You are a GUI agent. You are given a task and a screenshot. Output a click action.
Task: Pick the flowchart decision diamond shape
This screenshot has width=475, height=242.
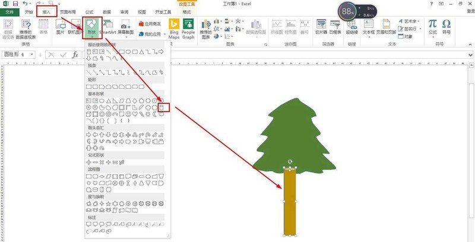(102, 176)
